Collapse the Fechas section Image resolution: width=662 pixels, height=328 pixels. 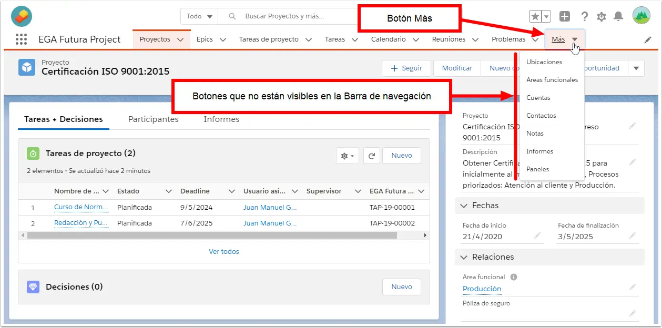tap(464, 206)
